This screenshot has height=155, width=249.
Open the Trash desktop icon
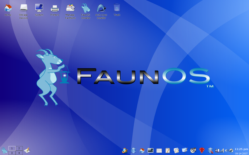[x=117, y=10]
